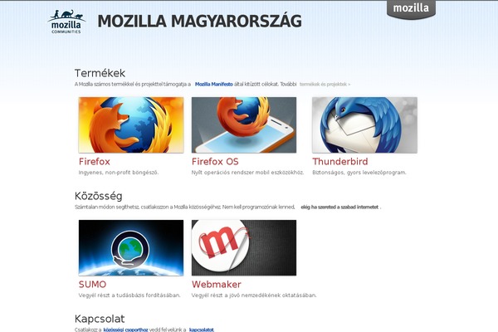Click the Firefox OS phone image
498x332 pixels.
(x=244, y=124)
